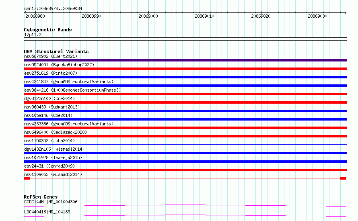Select label nsv4233386 (gnomADStructuralVariants)
Screen dimensions: 358x221
point(69,124)
